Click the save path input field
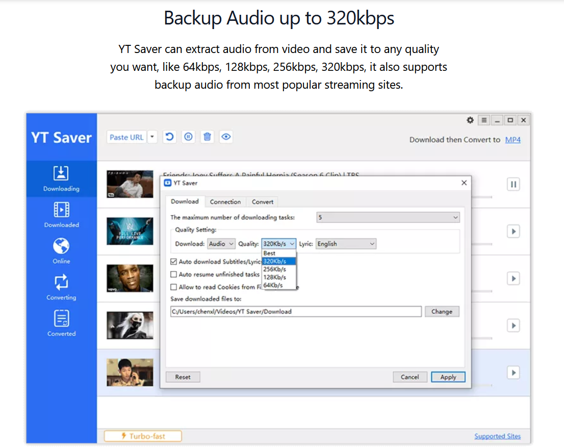Image resolution: width=564 pixels, height=447 pixels. [296, 312]
